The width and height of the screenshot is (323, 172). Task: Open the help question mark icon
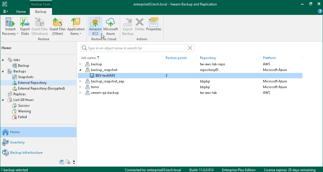coord(320,11)
